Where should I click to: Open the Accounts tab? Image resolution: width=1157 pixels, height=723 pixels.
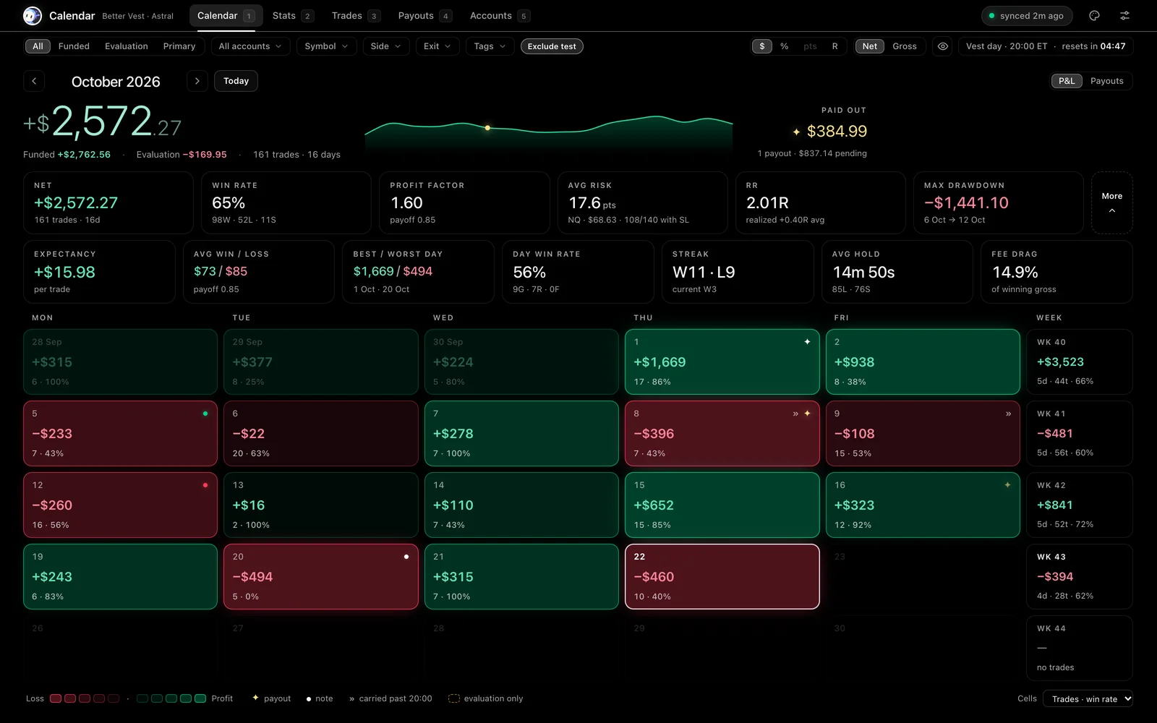(x=500, y=15)
